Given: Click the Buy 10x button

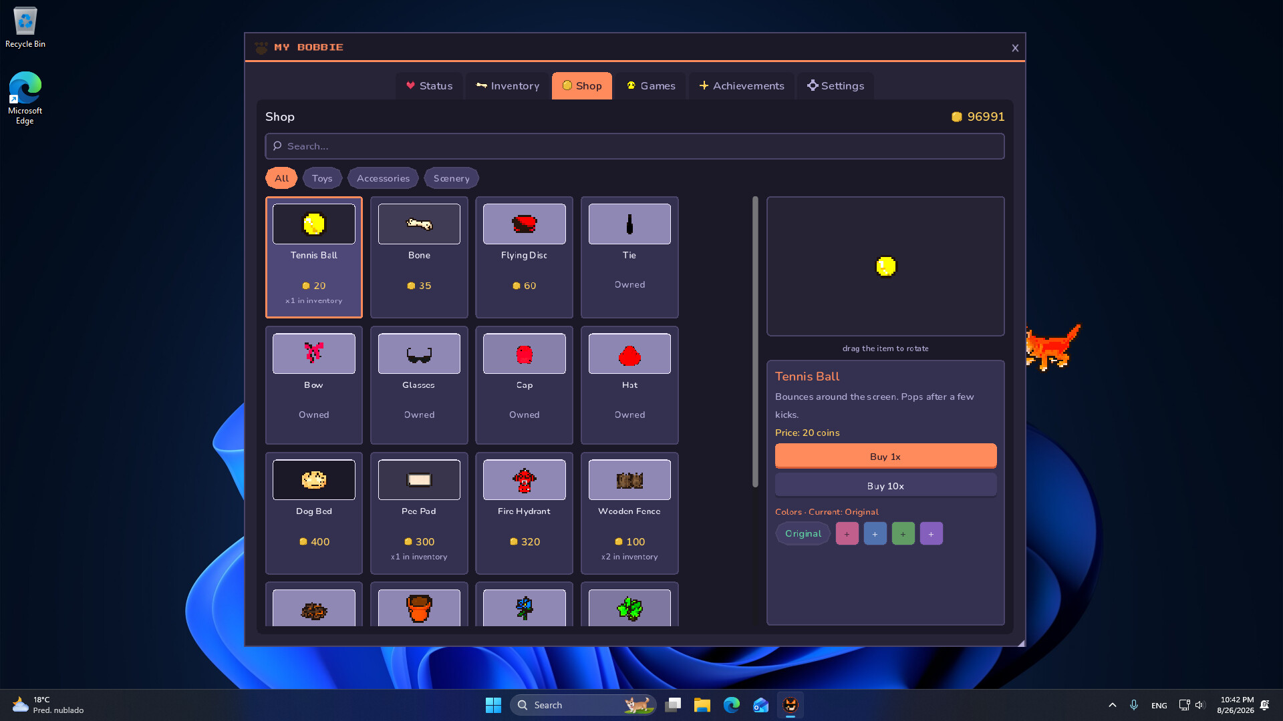Looking at the screenshot, I should 885,486.
